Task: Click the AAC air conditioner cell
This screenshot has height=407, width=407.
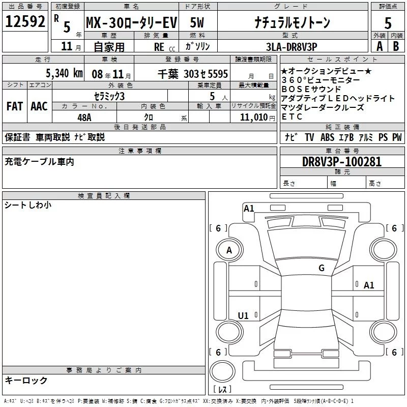Action: click(x=39, y=106)
